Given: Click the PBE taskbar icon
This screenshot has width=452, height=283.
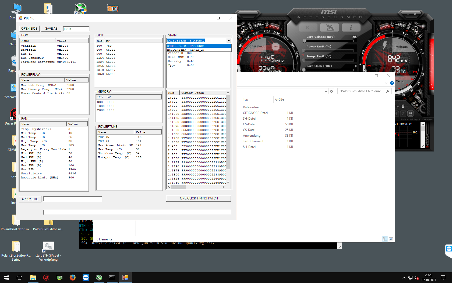Looking at the screenshot, I should pos(125,278).
